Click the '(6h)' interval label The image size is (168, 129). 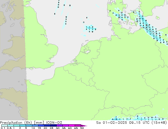tap(28, 123)
